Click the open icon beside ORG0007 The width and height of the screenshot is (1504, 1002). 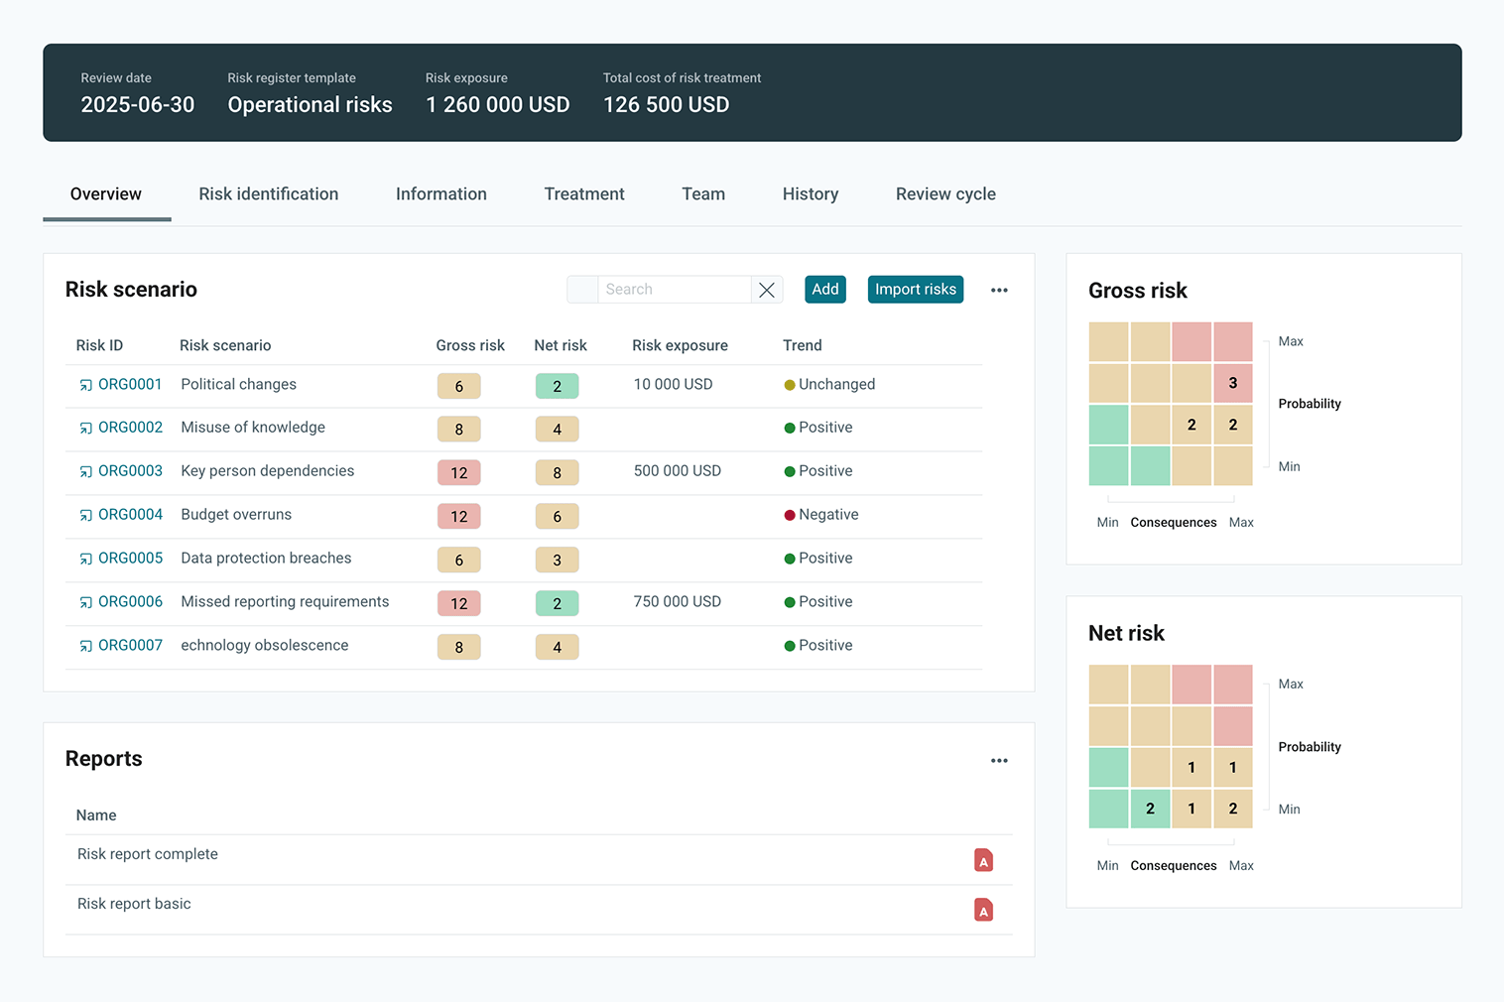86,646
